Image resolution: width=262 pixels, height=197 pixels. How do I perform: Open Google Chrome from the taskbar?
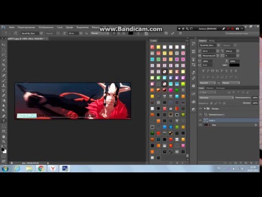[x=41, y=169]
